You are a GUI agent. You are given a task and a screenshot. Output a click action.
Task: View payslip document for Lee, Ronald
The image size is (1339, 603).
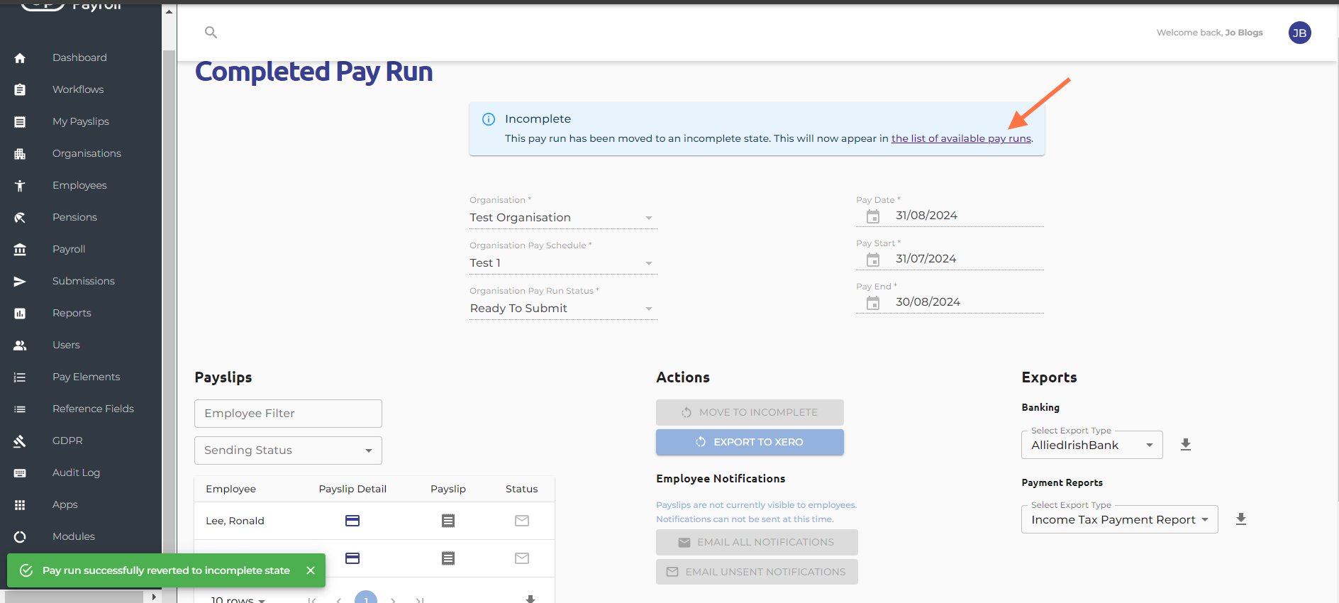tap(448, 521)
